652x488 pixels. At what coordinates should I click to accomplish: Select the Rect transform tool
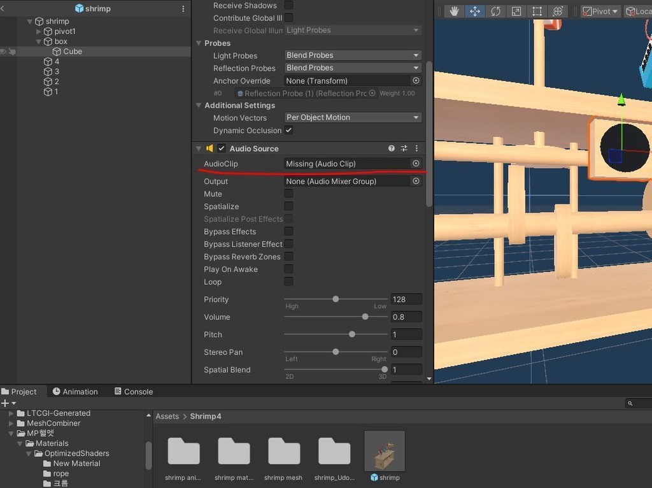[x=537, y=11]
